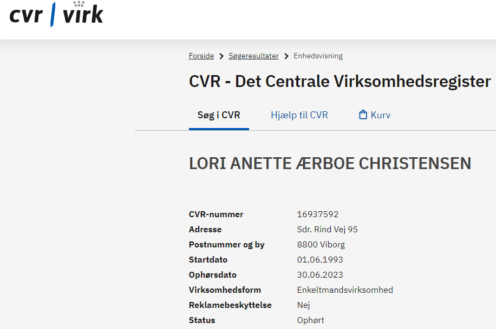The height and width of the screenshot is (329, 496).
Task: Click the company name heading
Action: 330,164
